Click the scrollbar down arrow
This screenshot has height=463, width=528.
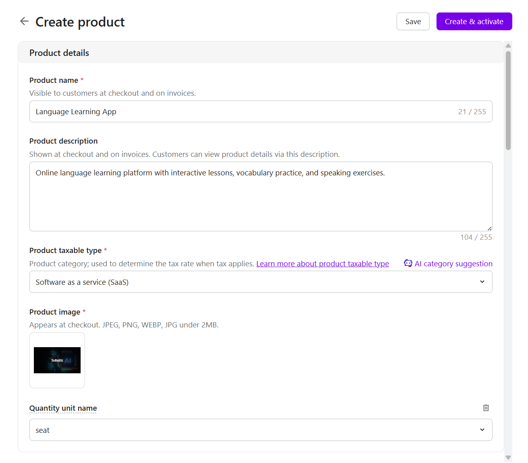tap(508, 458)
